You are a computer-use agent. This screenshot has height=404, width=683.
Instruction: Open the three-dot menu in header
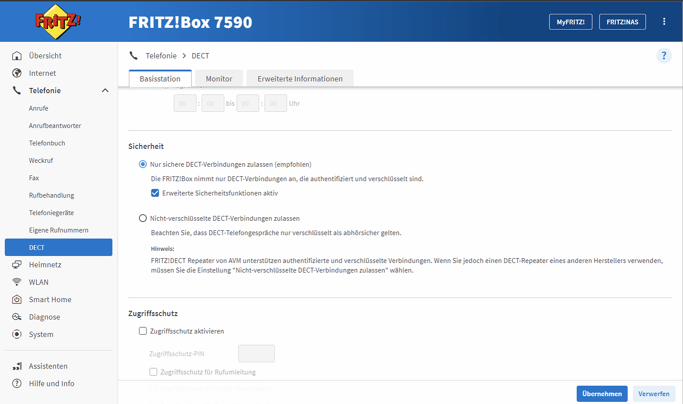664,22
